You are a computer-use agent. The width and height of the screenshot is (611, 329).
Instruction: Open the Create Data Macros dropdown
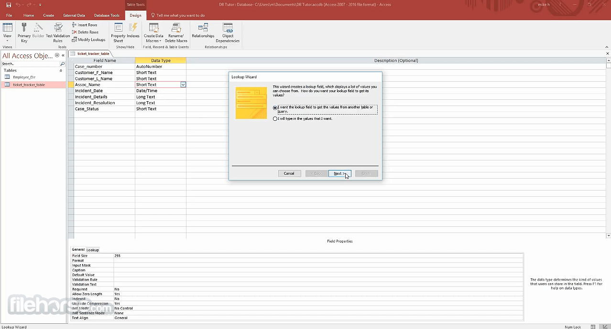click(x=153, y=33)
